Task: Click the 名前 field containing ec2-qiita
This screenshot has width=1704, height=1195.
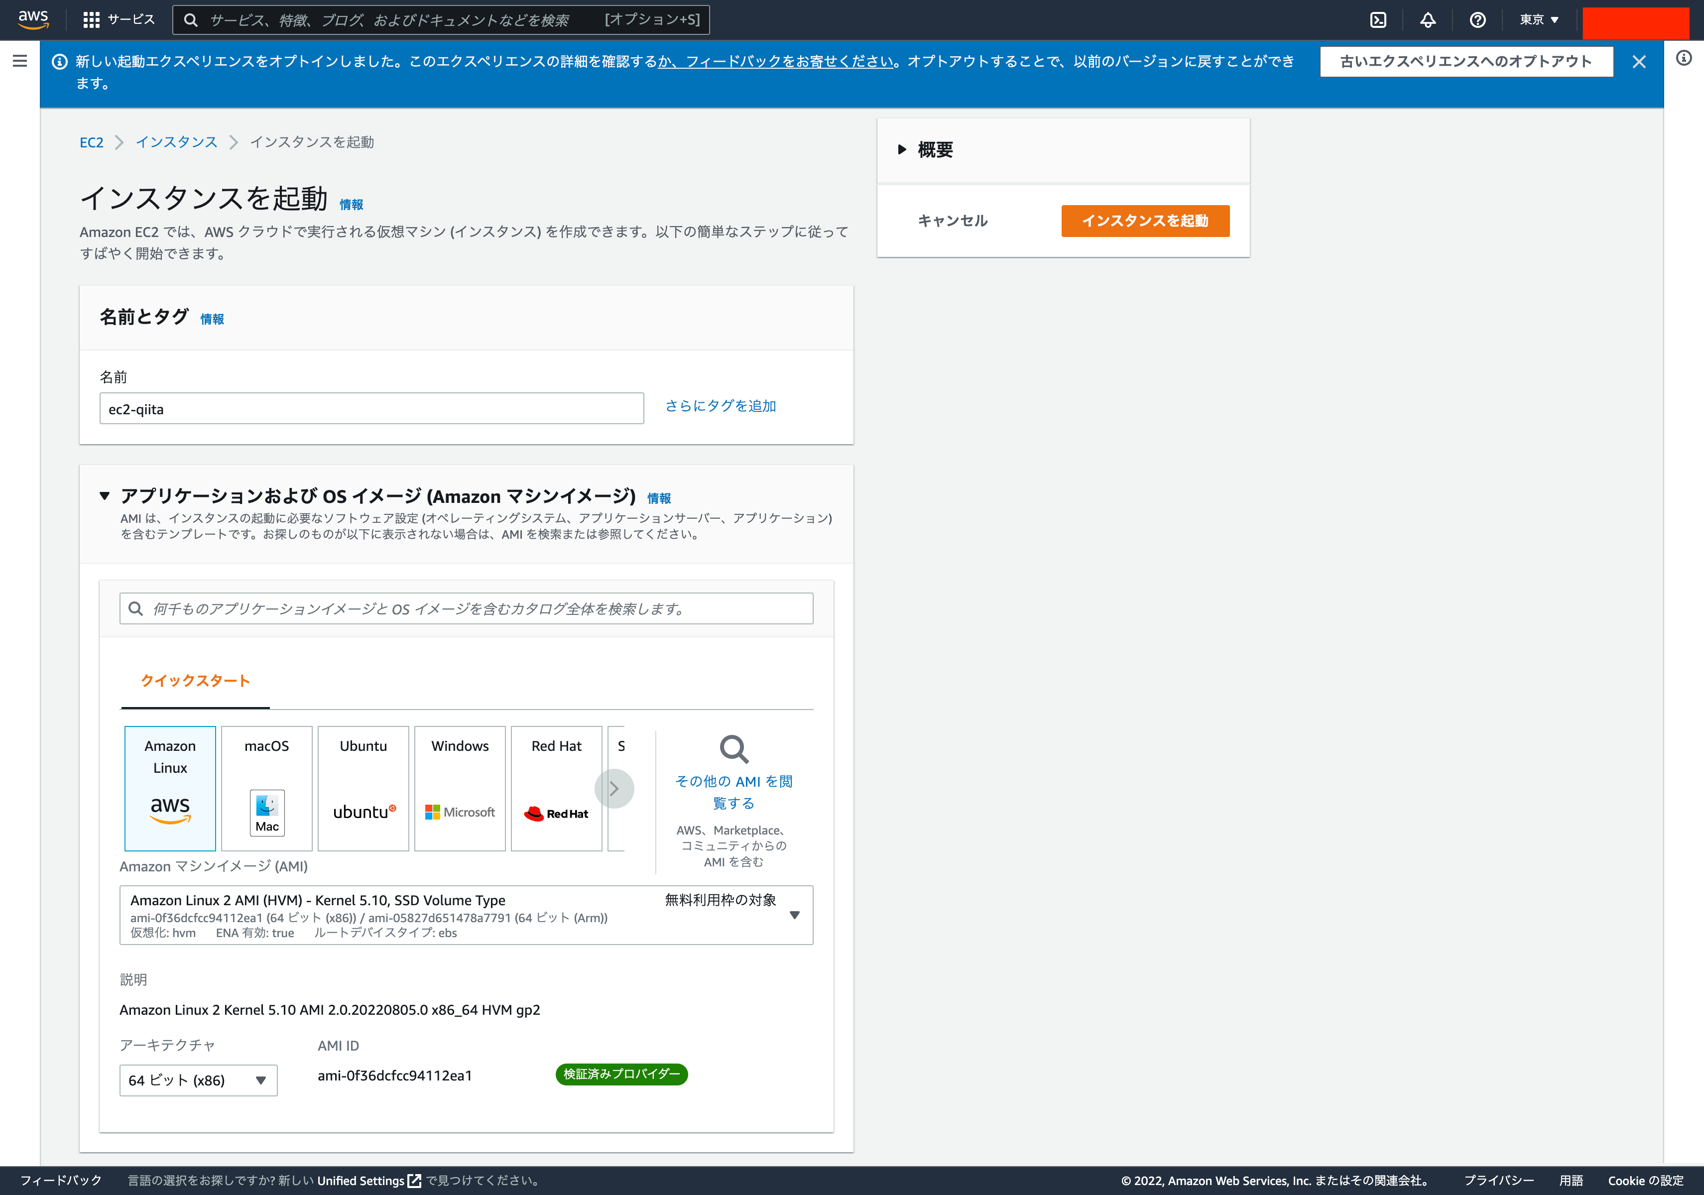Action: pos(371,408)
